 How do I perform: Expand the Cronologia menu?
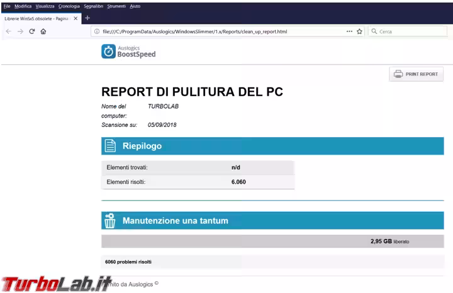point(69,6)
